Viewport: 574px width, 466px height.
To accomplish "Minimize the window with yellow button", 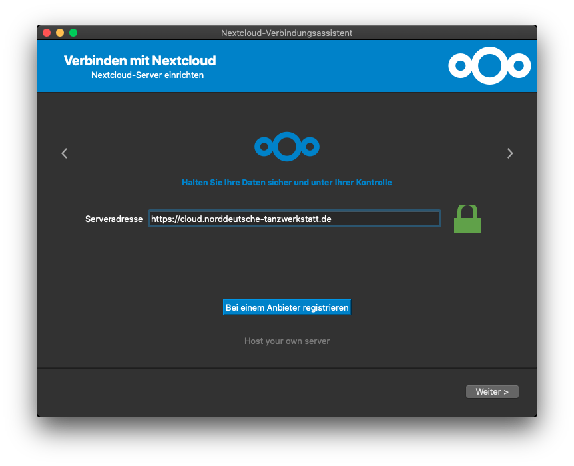I will (60, 33).
